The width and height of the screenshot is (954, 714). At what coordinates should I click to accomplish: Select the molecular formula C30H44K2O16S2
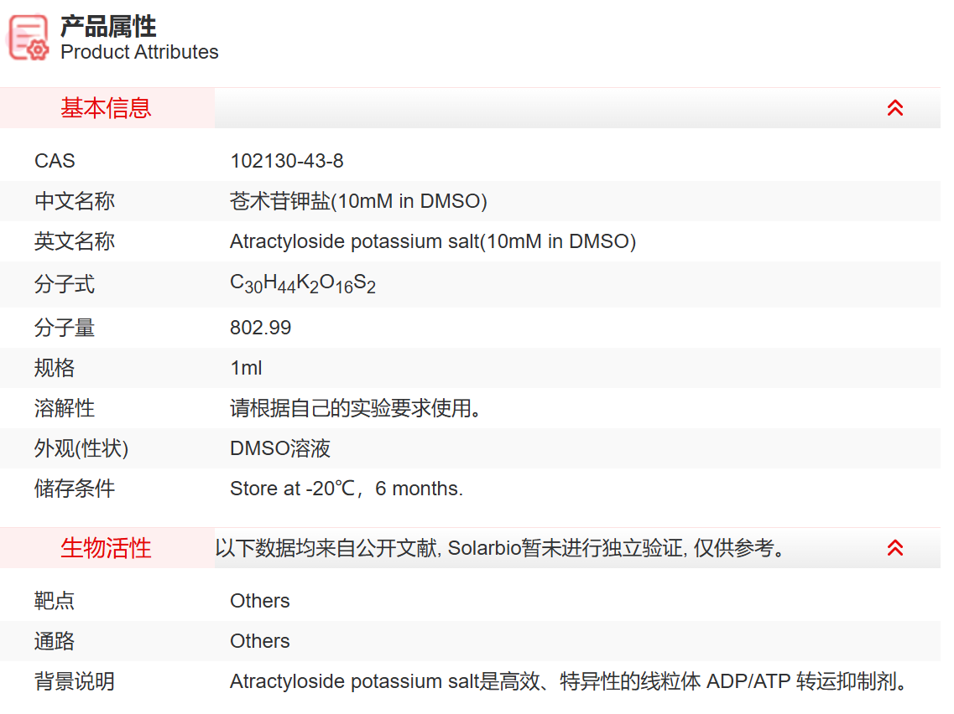(303, 284)
